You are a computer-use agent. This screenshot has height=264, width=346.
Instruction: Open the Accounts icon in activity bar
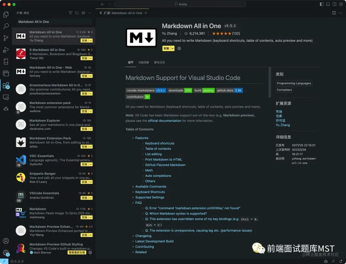[x=6, y=241]
